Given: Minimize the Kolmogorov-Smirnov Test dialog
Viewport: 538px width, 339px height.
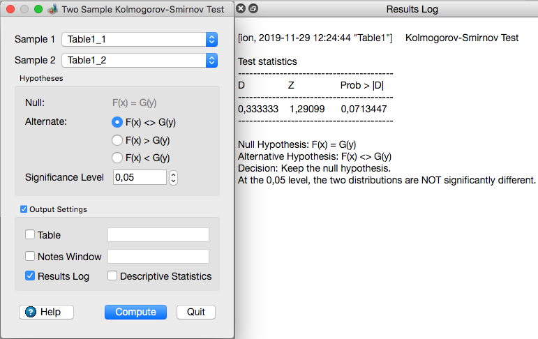Looking at the screenshot, I should coord(24,10).
